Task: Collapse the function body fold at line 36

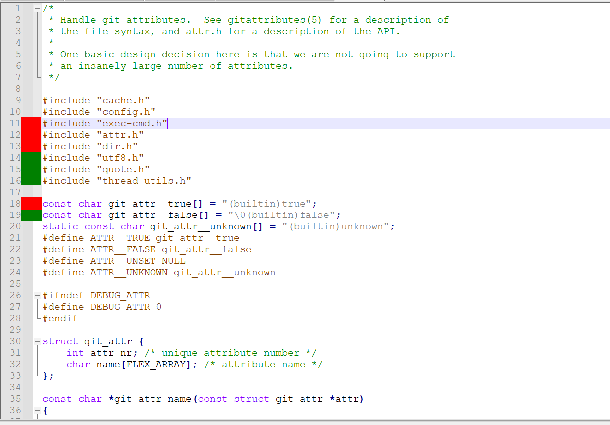Action: [x=38, y=410]
